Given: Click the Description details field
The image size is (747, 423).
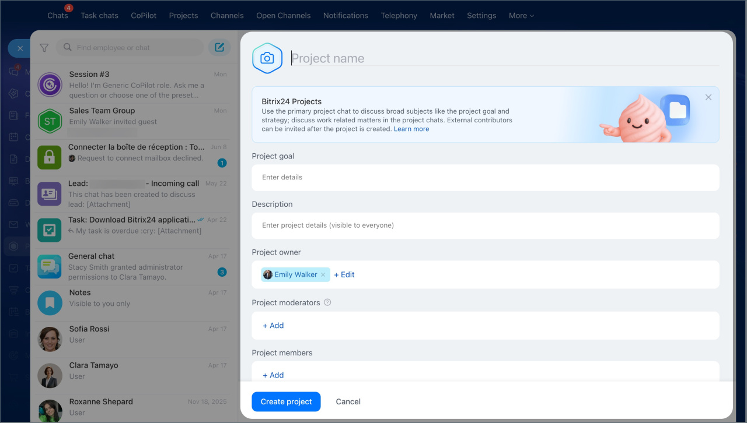Looking at the screenshot, I should (486, 225).
